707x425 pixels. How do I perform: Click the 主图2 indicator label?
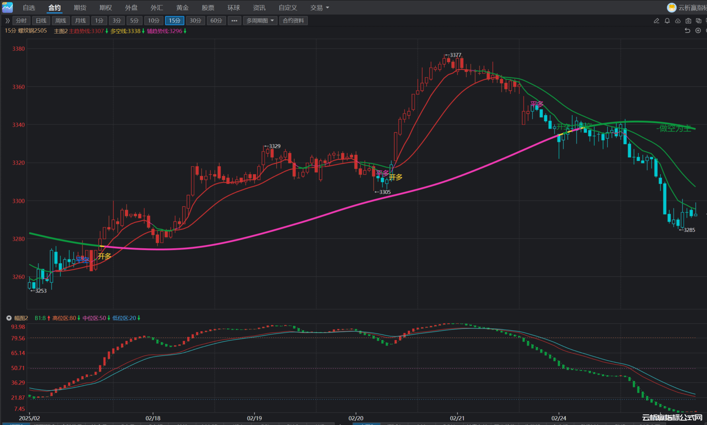click(x=61, y=31)
